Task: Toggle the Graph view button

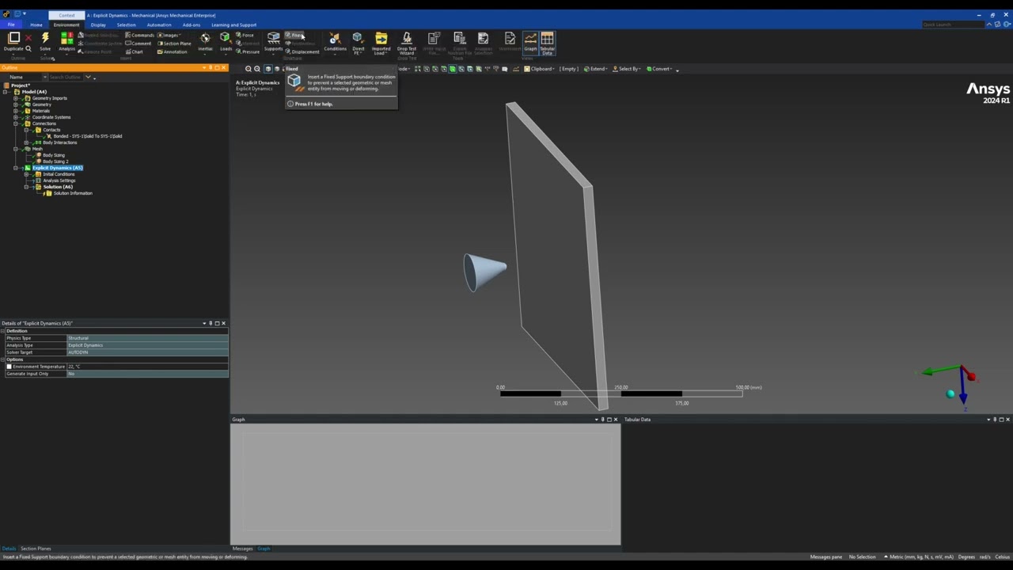Action: 530,42
